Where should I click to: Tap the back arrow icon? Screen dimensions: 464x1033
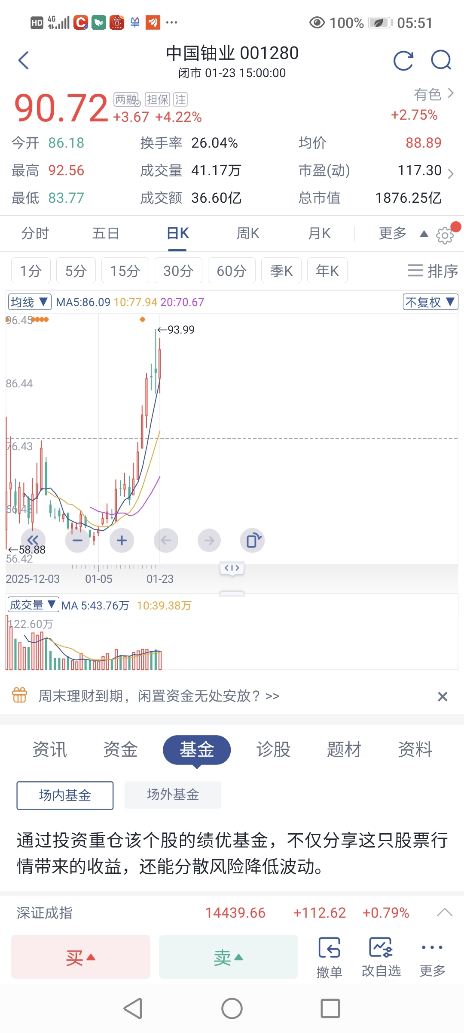24,60
